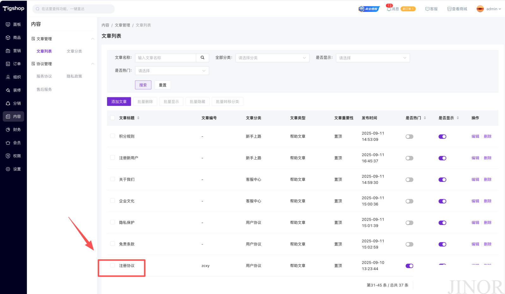Image resolution: width=505 pixels, height=294 pixels.
Task: Disable 是否热门 switch for 注册协议
Action: click(x=409, y=266)
